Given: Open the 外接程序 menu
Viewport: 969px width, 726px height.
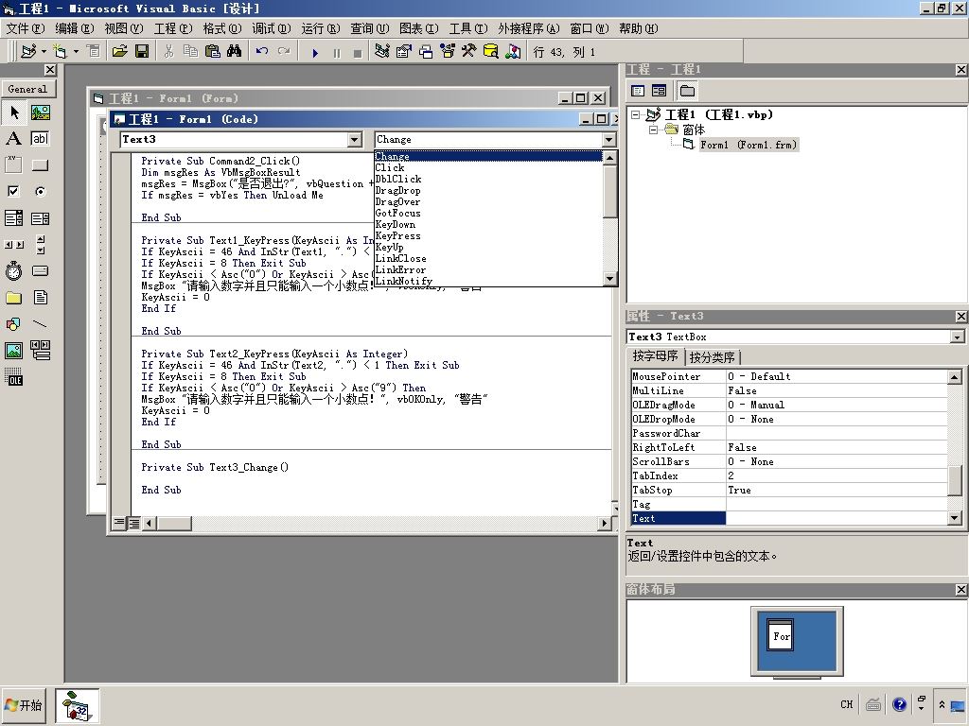Looking at the screenshot, I should (x=528, y=28).
